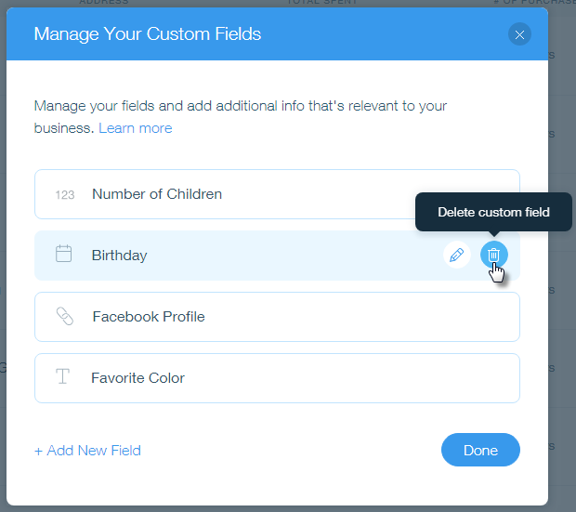Image resolution: width=576 pixels, height=512 pixels.
Task: Click the 123 number type icon
Action: point(65,194)
